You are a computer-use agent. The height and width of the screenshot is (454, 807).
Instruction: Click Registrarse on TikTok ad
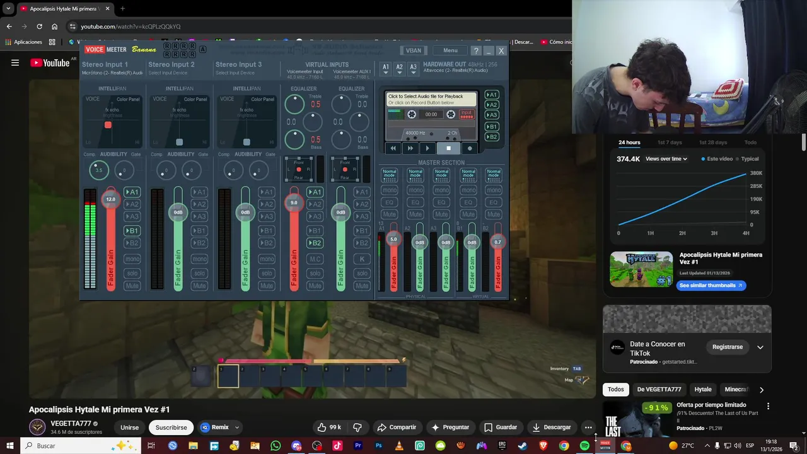point(728,347)
